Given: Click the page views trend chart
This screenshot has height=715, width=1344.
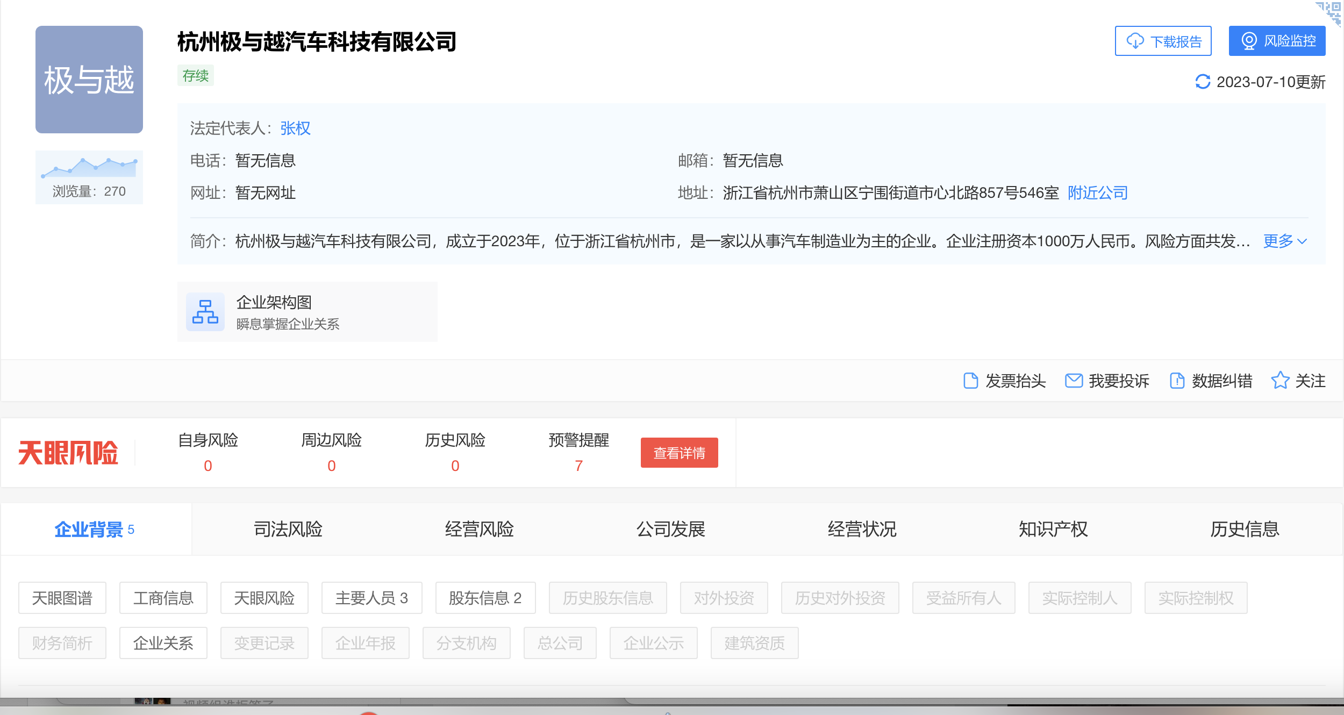Looking at the screenshot, I should click(x=89, y=167).
